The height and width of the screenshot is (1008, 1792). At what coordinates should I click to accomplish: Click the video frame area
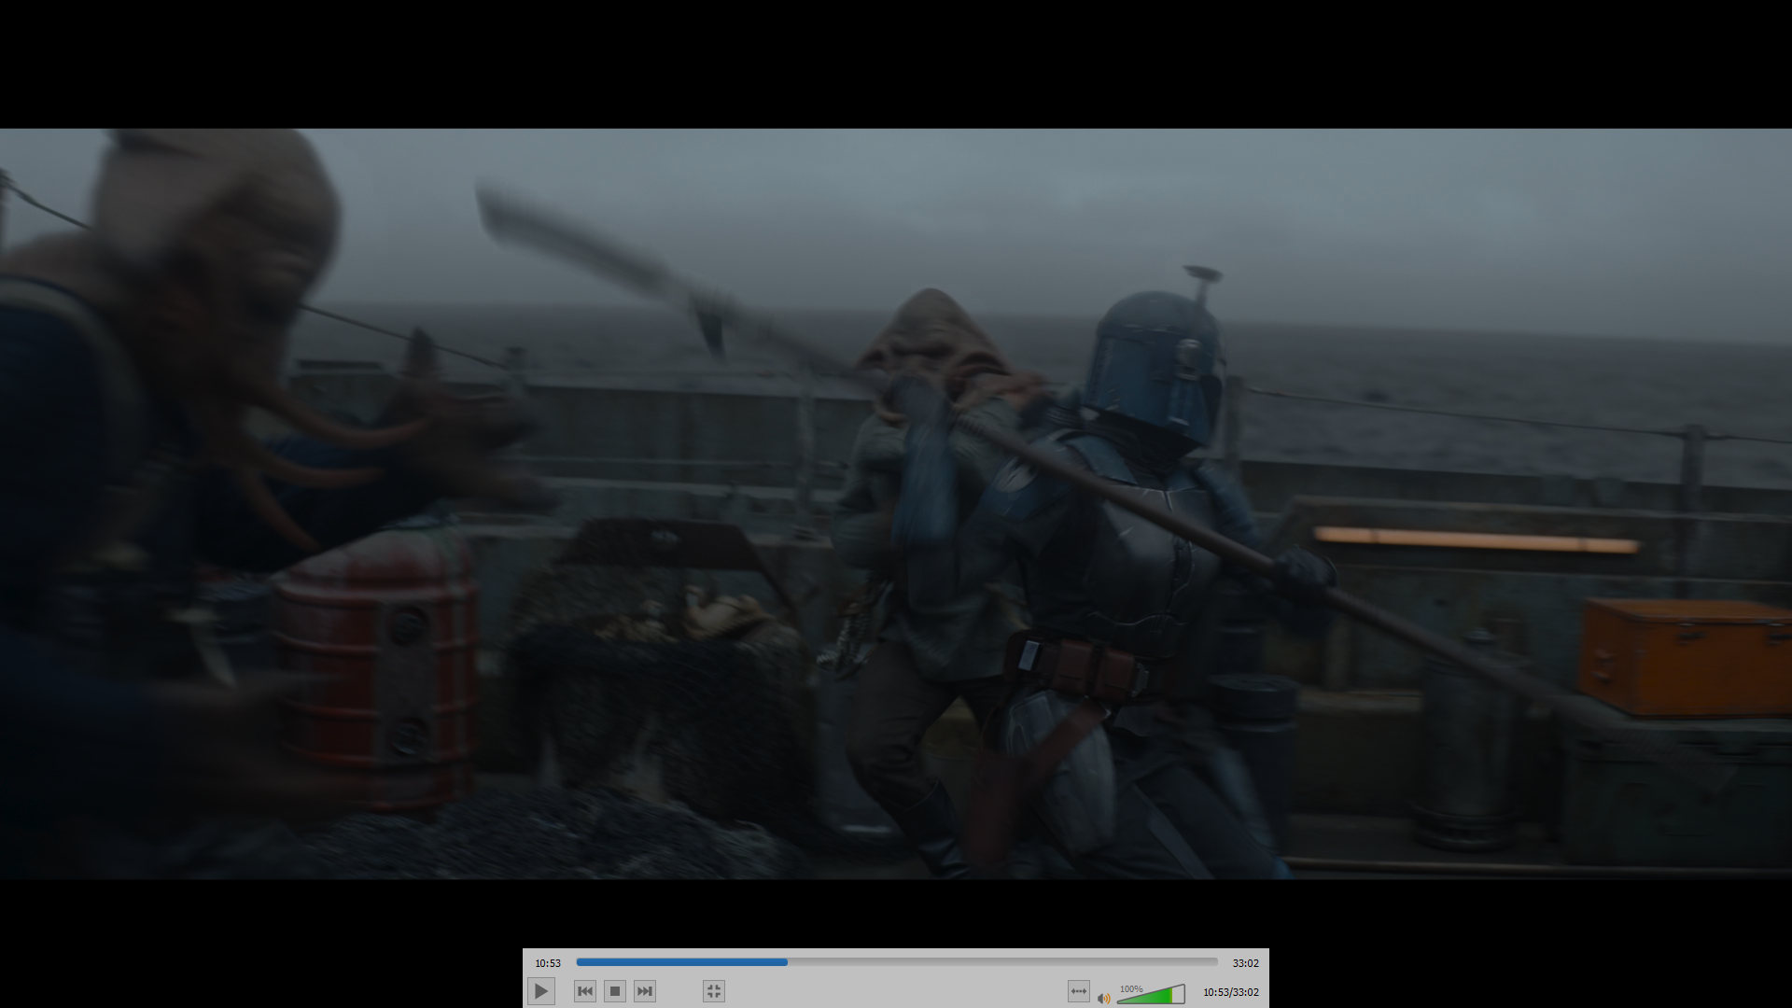(896, 504)
